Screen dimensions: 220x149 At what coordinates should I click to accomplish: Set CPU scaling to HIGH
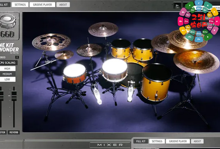point(7,69)
